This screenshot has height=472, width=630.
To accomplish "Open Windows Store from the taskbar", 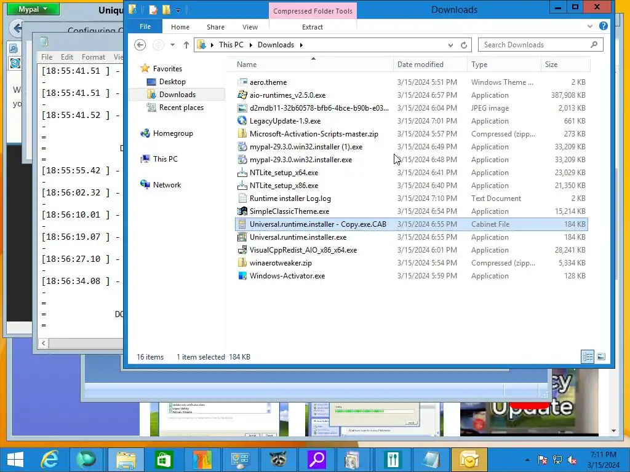I will point(164,460).
